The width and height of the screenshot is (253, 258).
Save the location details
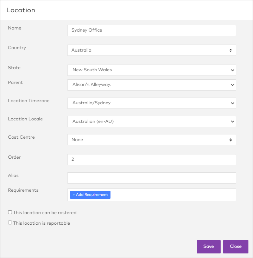(208, 246)
